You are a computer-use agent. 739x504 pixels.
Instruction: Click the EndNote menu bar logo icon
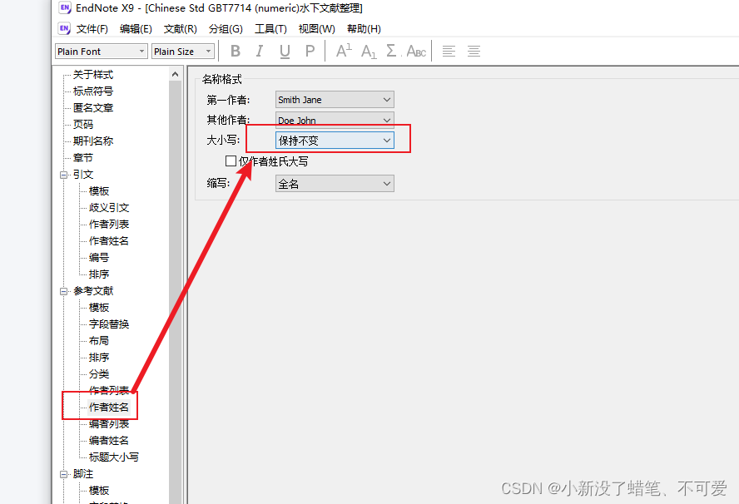(x=65, y=29)
